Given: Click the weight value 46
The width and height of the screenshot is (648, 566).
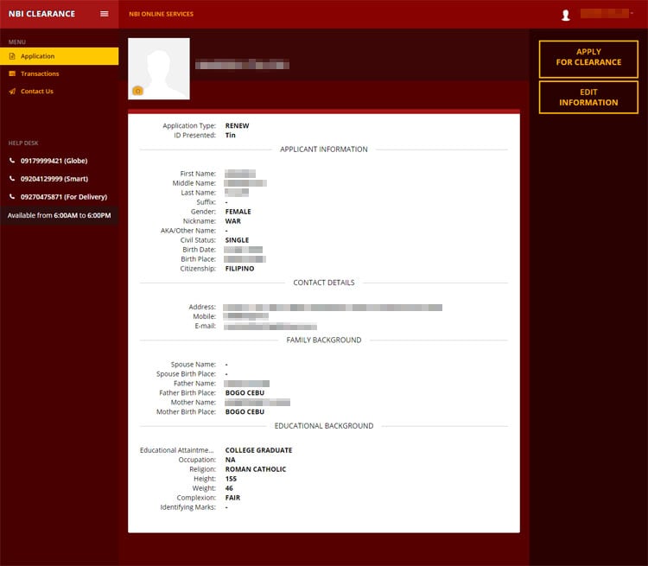Looking at the screenshot, I should tap(229, 488).
